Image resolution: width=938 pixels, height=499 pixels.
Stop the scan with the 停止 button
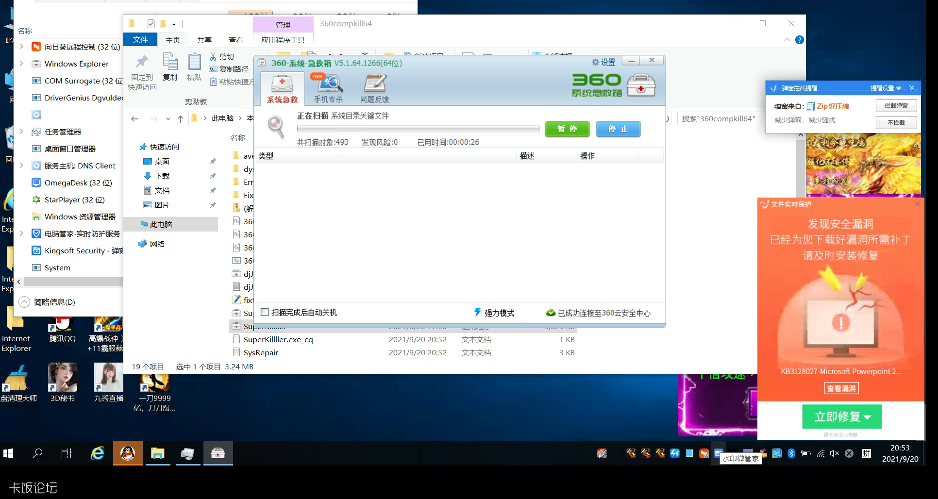[x=618, y=129]
